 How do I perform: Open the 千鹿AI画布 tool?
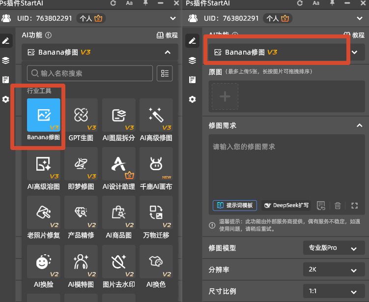(156, 164)
